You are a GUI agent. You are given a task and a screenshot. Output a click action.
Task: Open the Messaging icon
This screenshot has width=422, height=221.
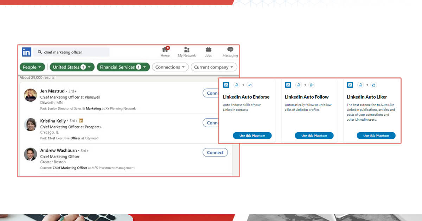tap(230, 50)
